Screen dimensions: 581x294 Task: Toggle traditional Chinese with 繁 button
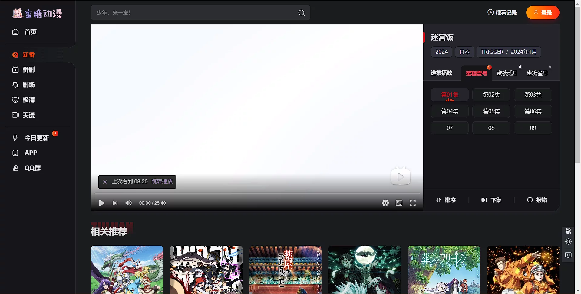pyautogui.click(x=568, y=231)
